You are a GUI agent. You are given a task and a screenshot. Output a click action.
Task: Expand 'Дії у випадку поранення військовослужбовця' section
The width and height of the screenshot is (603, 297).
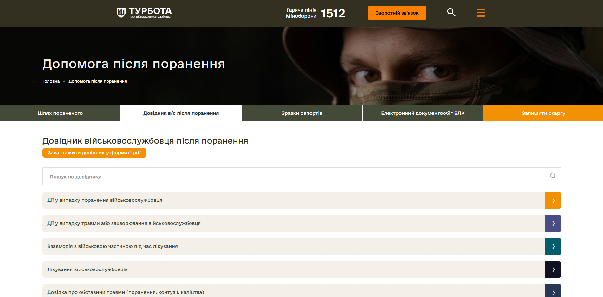[105, 200]
